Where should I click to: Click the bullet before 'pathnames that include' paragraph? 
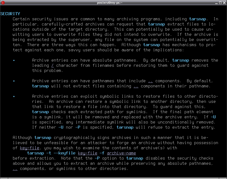pyautogui.click(x=14, y=81)
